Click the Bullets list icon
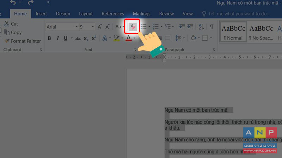The image size is (282, 158). [143, 27]
